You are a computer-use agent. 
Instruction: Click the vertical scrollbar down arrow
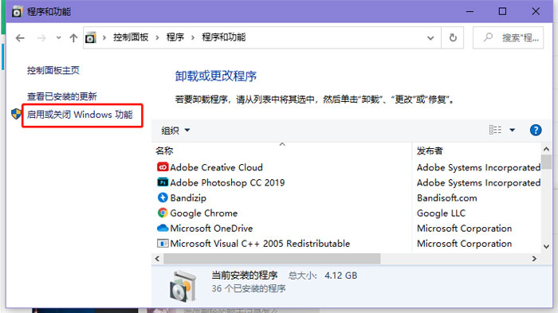pyautogui.click(x=546, y=246)
